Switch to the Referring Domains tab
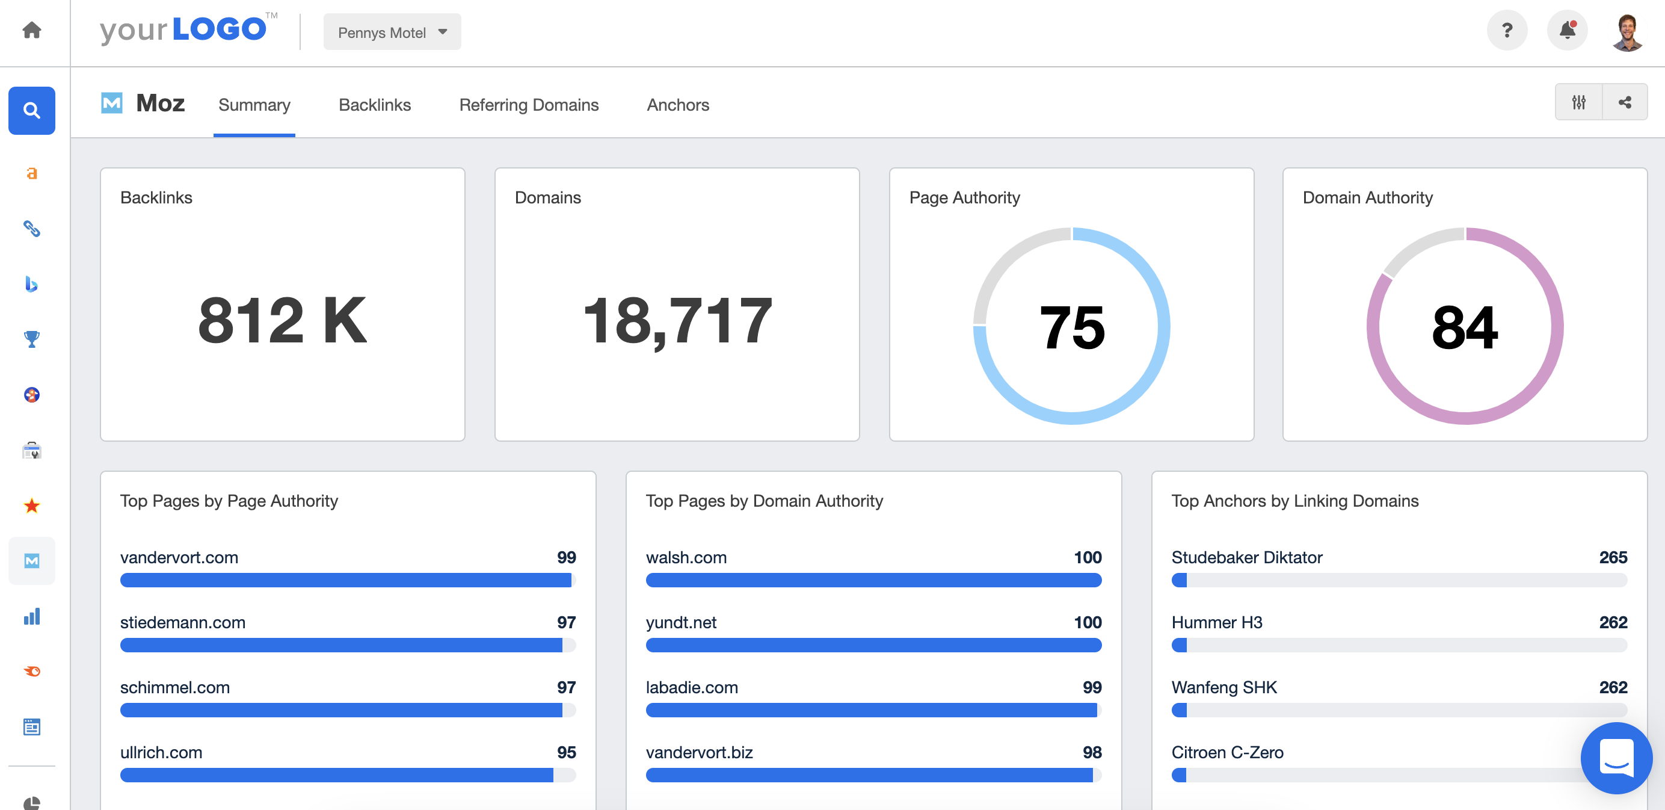 point(529,104)
